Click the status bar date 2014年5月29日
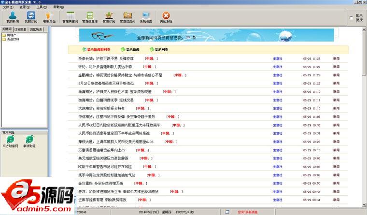This screenshot has width=367, height=215. coord(149,212)
